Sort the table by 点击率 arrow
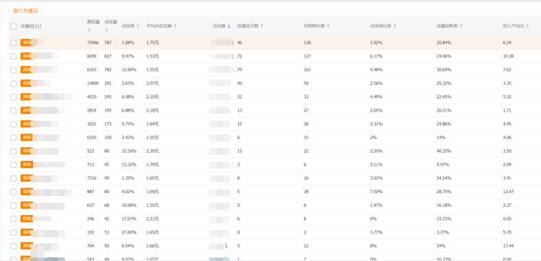This screenshot has height=261, width=541. [x=138, y=26]
